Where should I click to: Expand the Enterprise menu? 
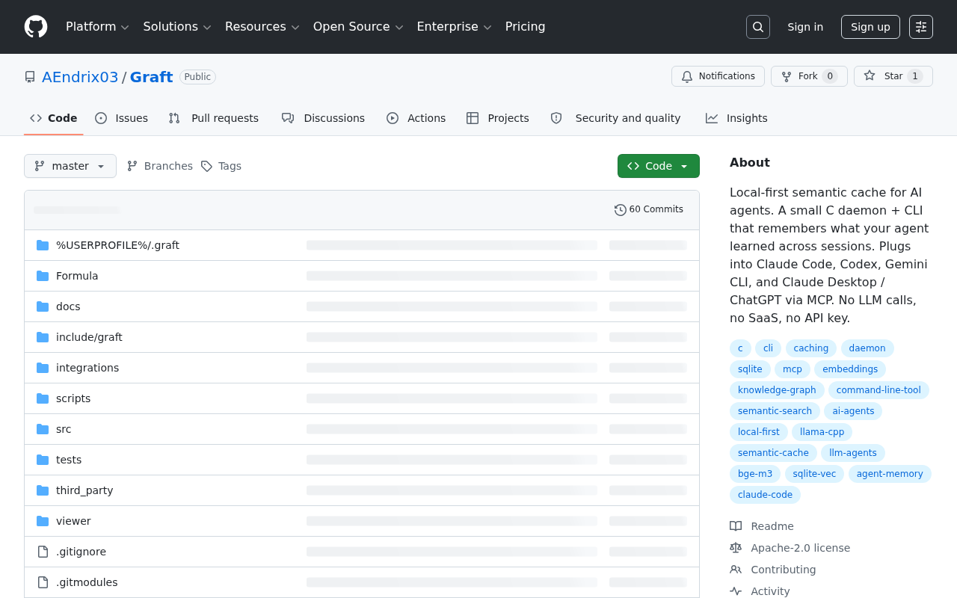454,27
